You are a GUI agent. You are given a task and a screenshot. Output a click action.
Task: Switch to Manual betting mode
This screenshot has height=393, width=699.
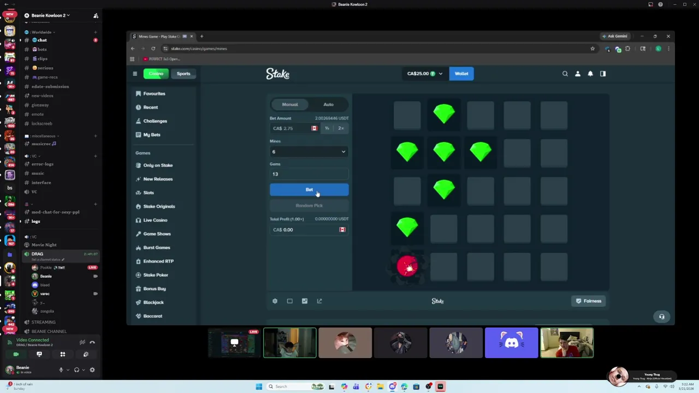pyautogui.click(x=290, y=104)
